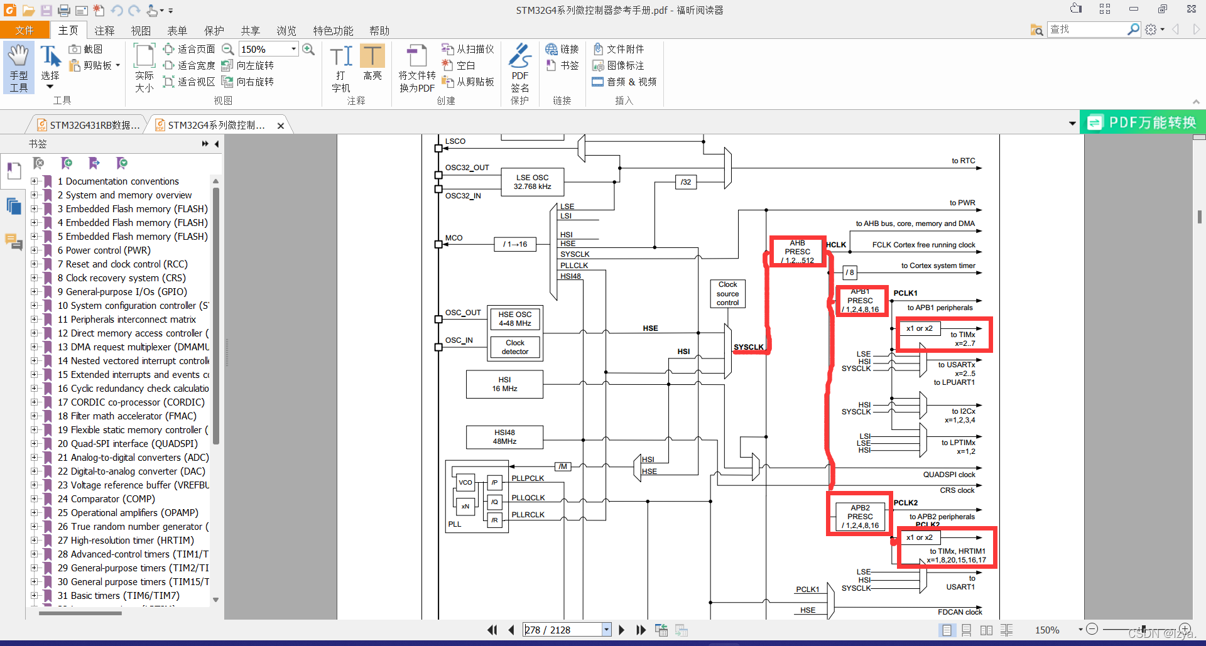Expand the 9 General-purpose I/Os bookmark

pyautogui.click(x=34, y=291)
